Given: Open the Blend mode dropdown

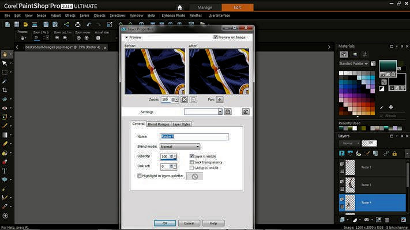Looking at the screenshot, I should point(180,147).
